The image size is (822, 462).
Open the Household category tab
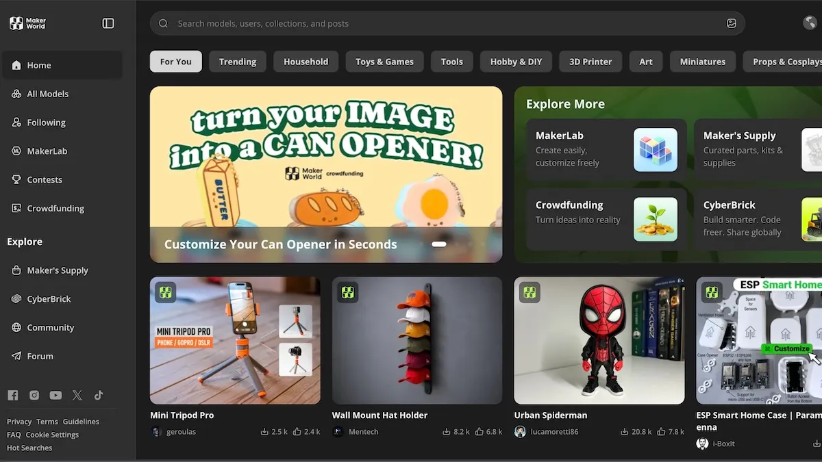(x=306, y=62)
